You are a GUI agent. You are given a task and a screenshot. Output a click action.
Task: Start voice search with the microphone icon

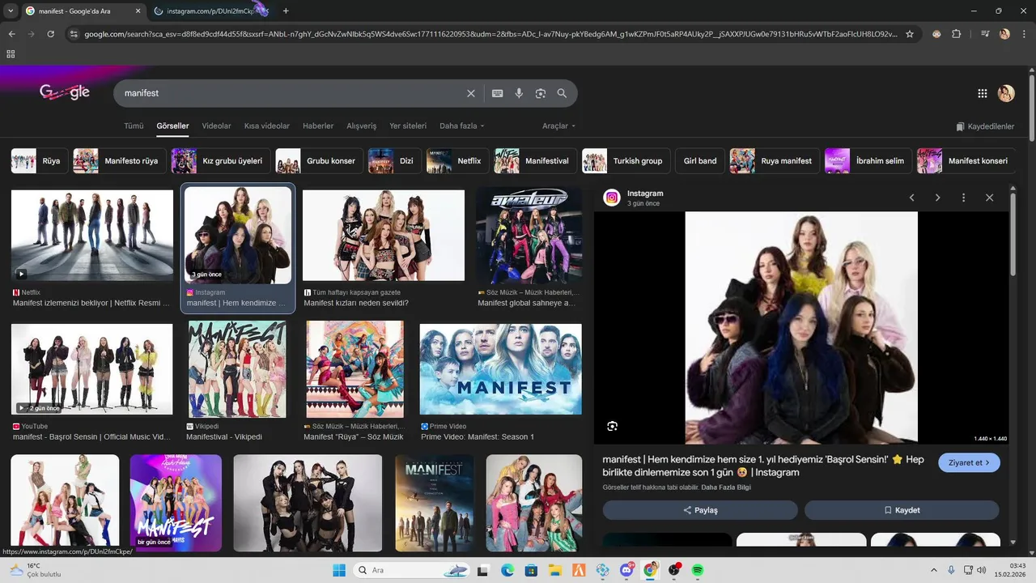(x=519, y=93)
